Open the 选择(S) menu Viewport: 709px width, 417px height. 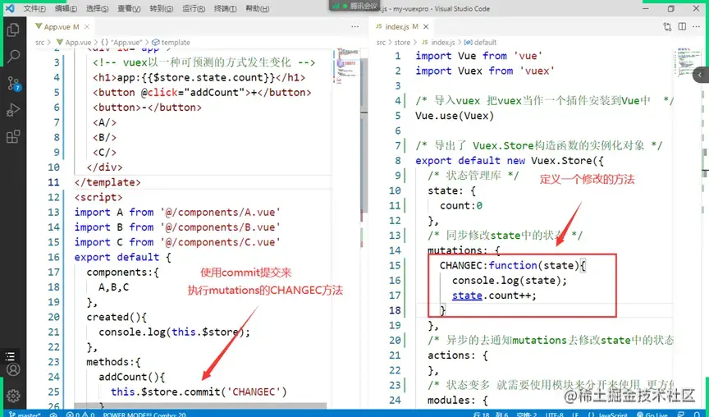(x=97, y=8)
